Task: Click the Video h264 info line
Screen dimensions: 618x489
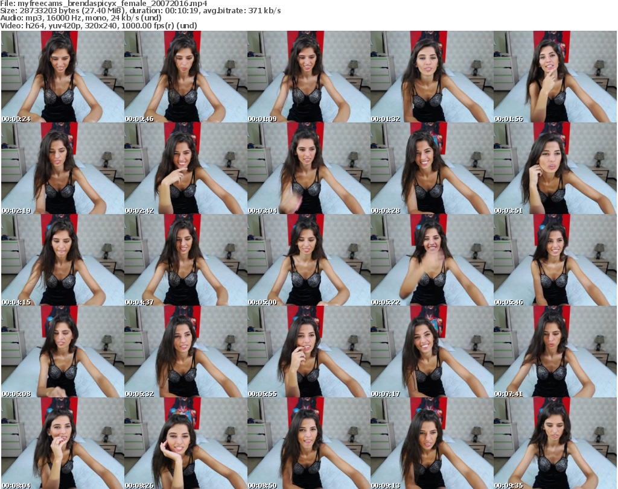Action: point(98,25)
